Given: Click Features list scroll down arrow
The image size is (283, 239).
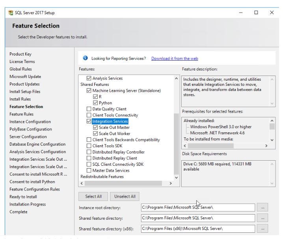Looking at the screenshot, I should click(x=176, y=178).
